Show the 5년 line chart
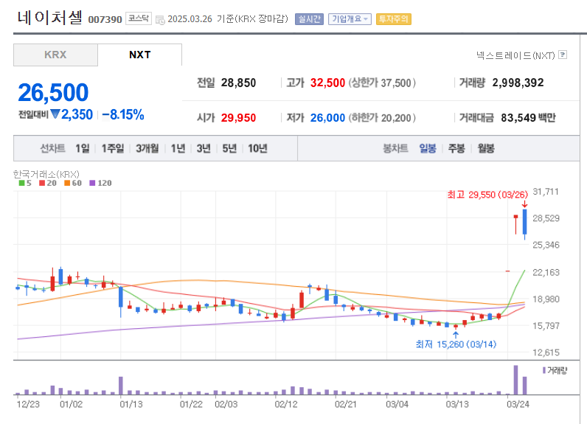This screenshot has height=424, width=587. click(229, 148)
